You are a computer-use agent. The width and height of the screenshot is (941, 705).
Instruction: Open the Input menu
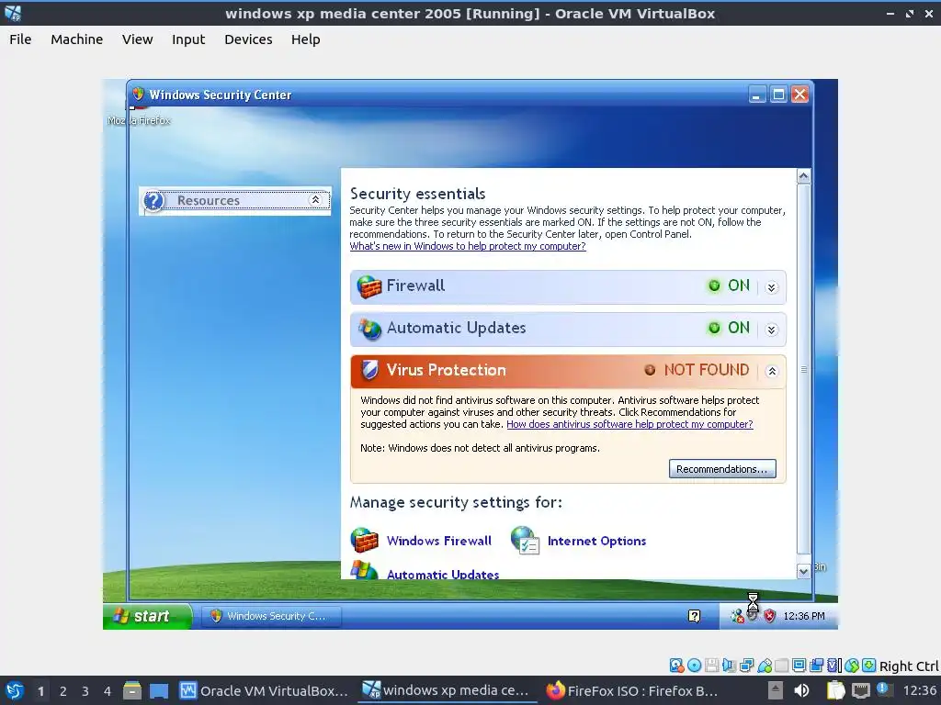click(188, 39)
